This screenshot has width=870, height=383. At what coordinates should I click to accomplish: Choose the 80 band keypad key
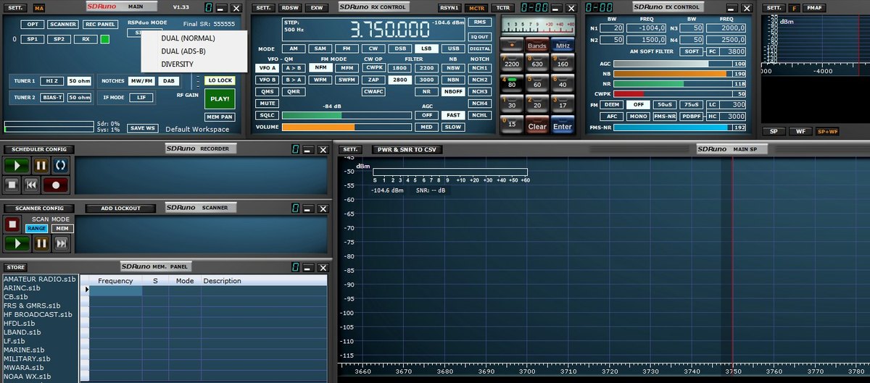coord(513,84)
